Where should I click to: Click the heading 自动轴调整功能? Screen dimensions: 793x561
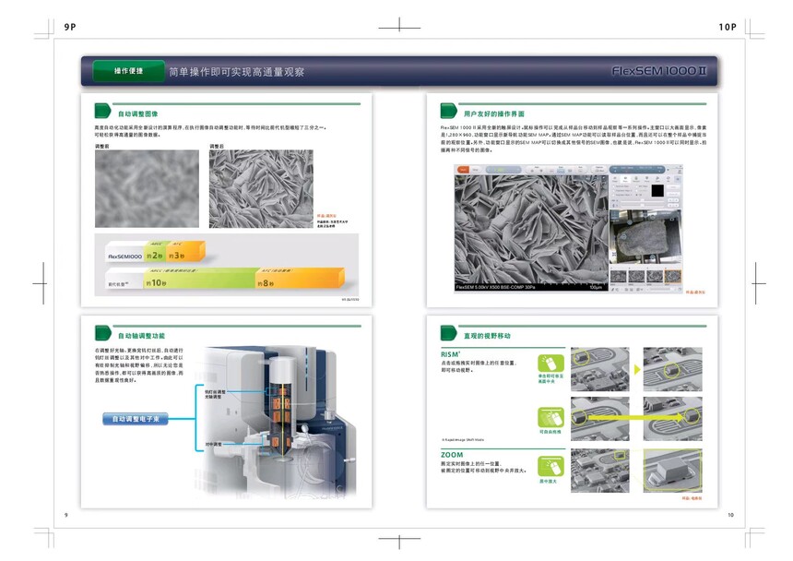coord(142,336)
